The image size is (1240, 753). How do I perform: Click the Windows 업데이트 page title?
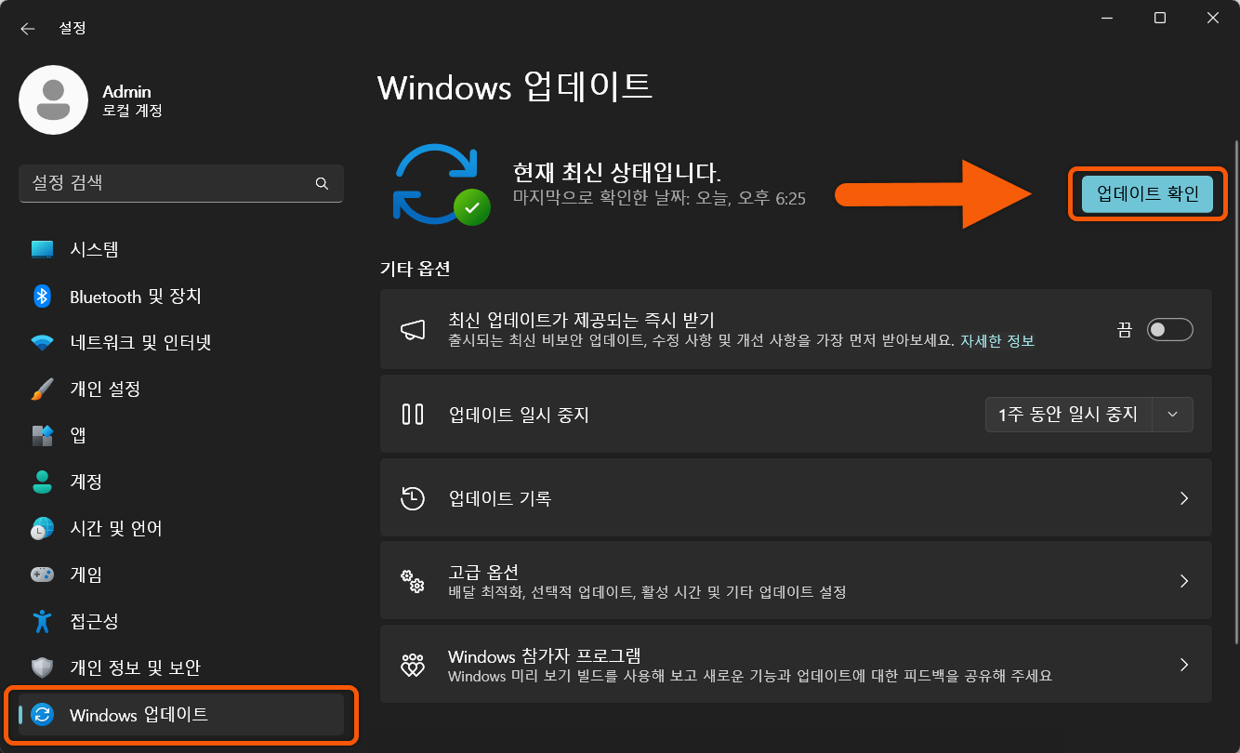coord(515,86)
